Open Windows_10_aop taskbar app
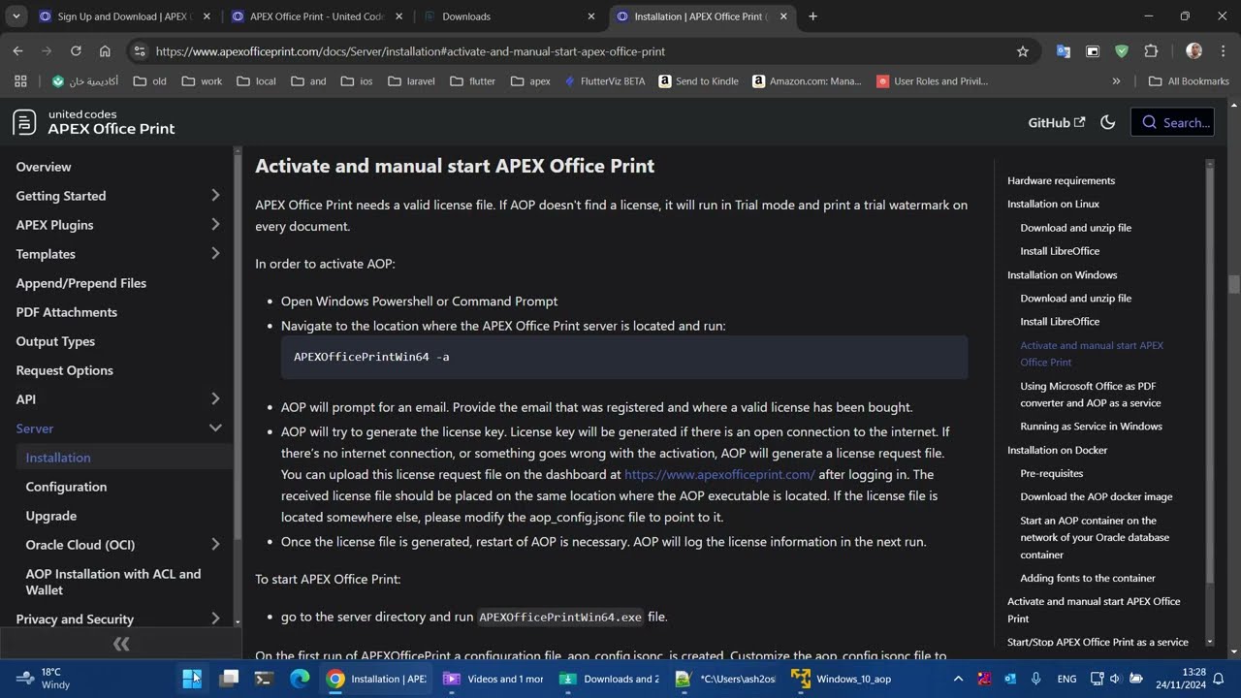Screen dimensions: 1241x698 click(843, 679)
